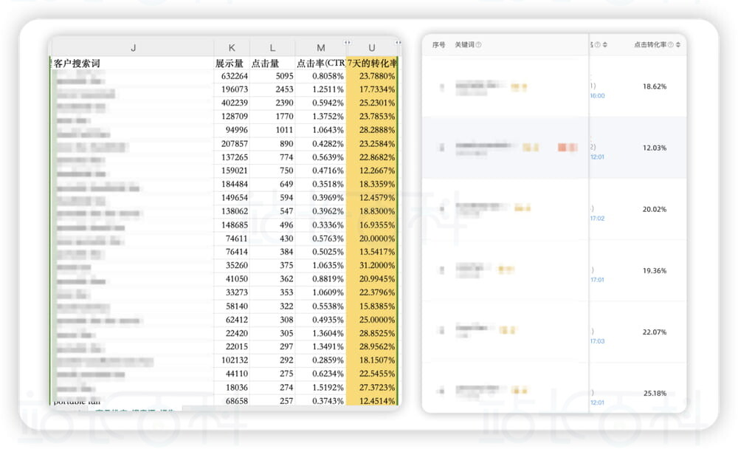The image size is (738, 449).
Task: Click sort arrows left of 点击转化率 column
Action: [x=605, y=45]
